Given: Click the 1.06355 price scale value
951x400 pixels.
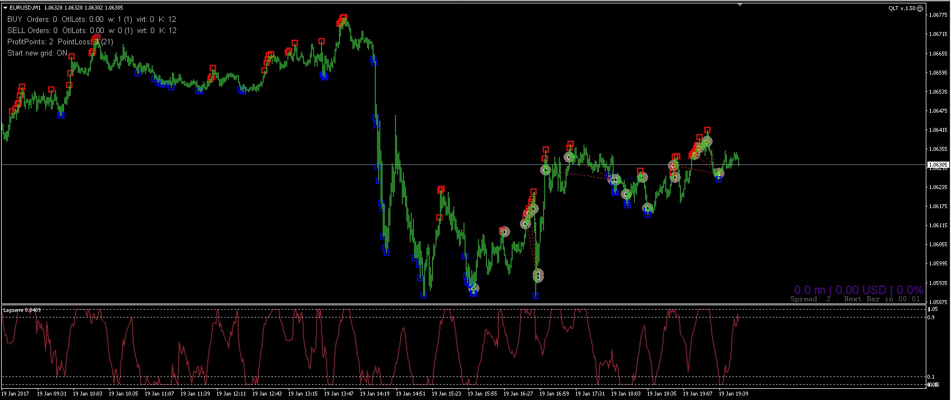Looking at the screenshot, I should [938, 149].
